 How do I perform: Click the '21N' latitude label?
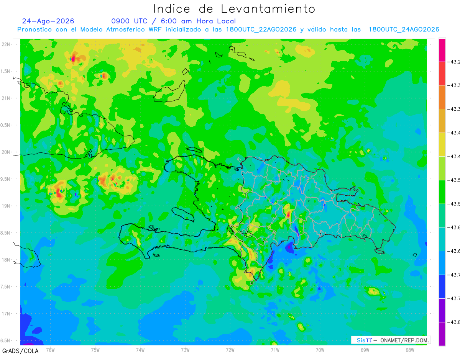(x=7, y=98)
